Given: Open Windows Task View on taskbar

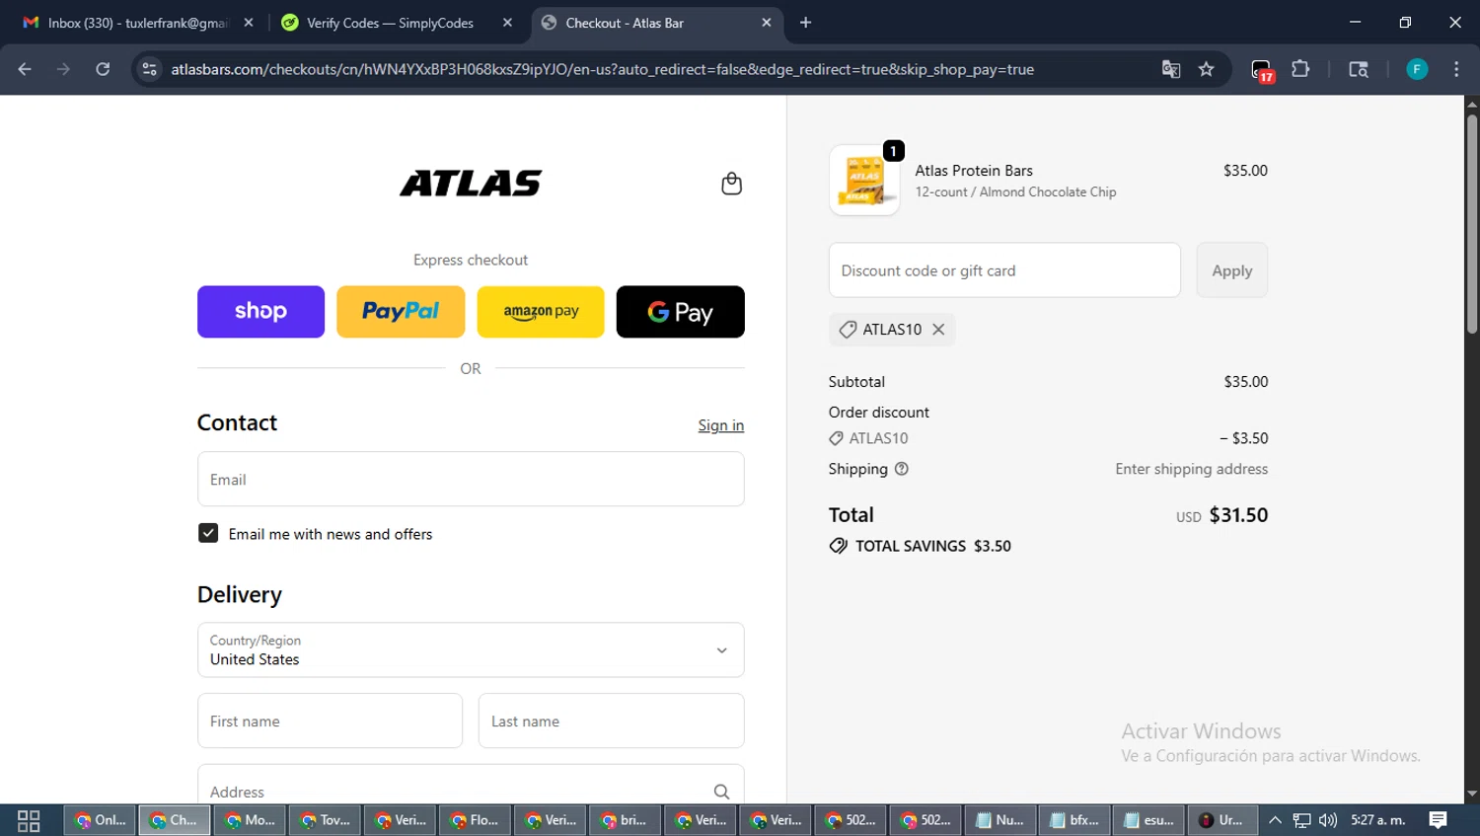Looking at the screenshot, I should point(29,820).
